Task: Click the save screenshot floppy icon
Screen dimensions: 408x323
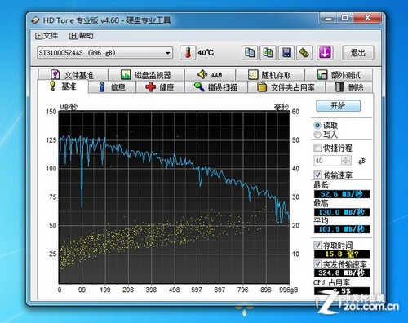Action: tap(286, 52)
